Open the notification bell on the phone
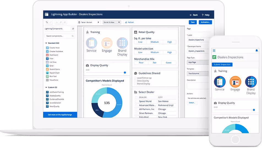The height and width of the screenshot is (148, 262). (x=256, y=50)
